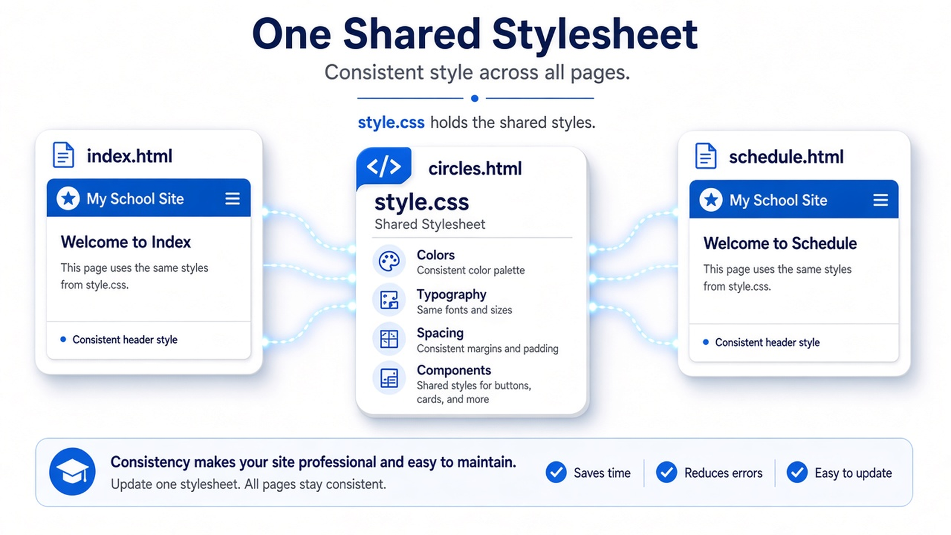Image resolution: width=951 pixels, height=535 pixels.
Task: Click the star logo in the schedule.html header
Action: [711, 200]
